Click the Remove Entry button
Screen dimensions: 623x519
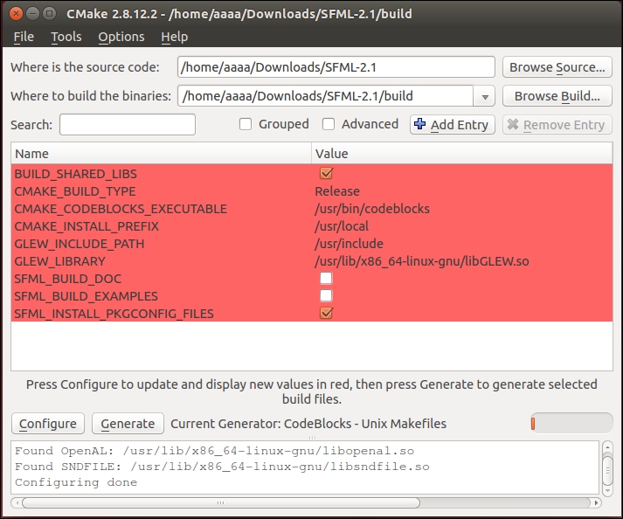pyautogui.click(x=557, y=125)
